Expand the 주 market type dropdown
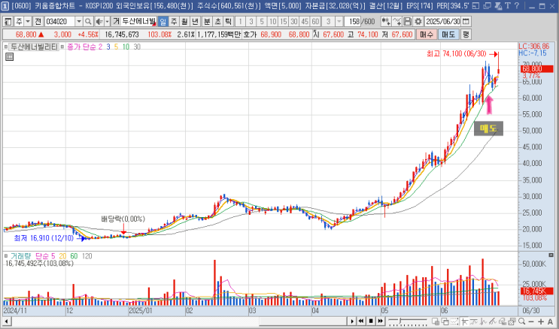The image size is (559, 329). (27, 22)
